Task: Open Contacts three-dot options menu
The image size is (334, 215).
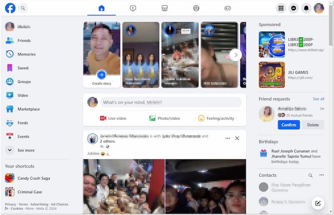Action: point(321,175)
